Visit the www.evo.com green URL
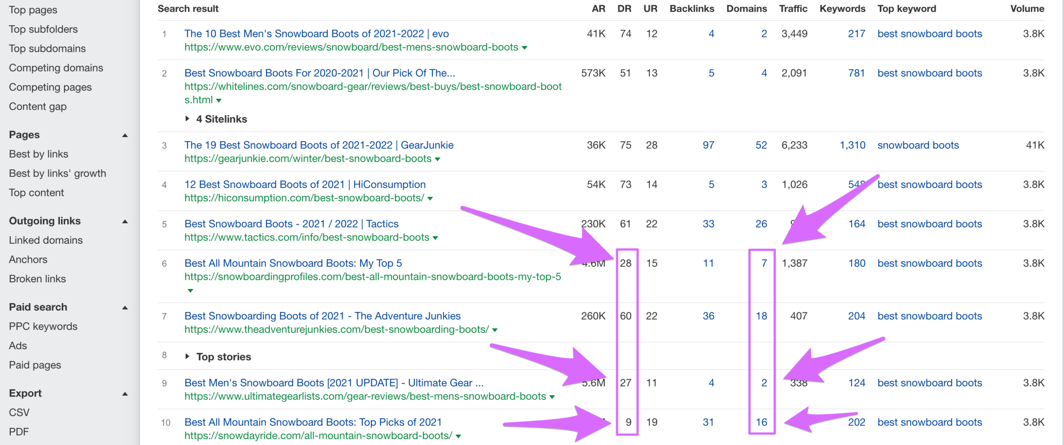Screen dimensions: 1064x445 (351, 47)
